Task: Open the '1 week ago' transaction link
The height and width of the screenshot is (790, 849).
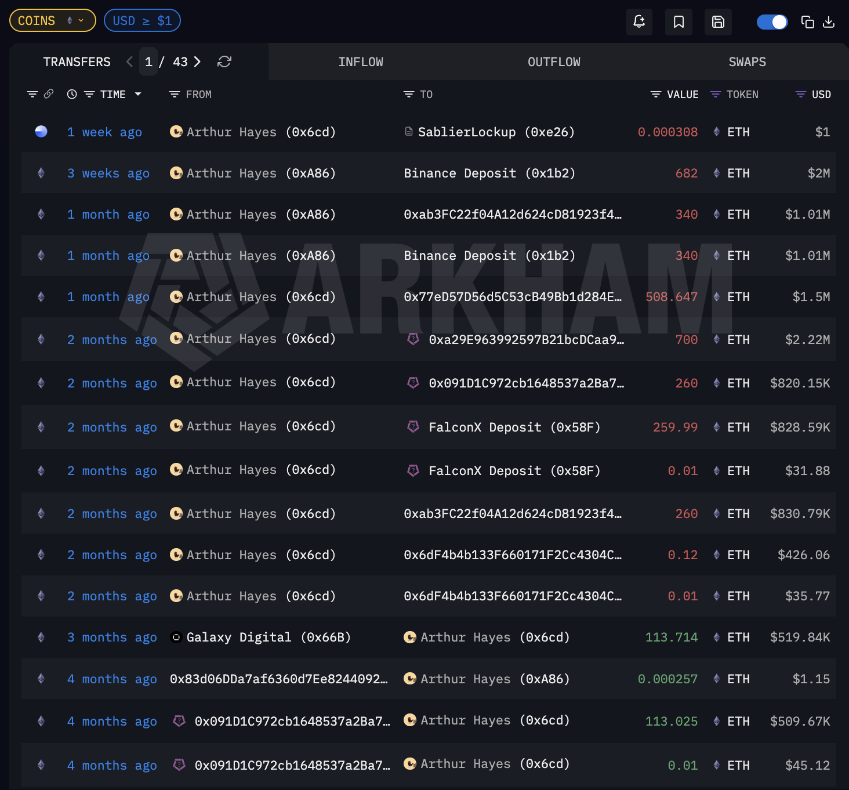Action: (104, 132)
